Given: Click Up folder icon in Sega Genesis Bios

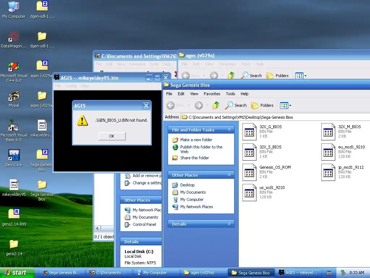Looking at the screenshot, I should pos(216,105).
